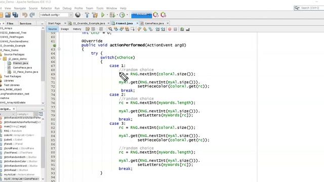
Task: Click the blue memory usage bar
Action: pos(142,15)
